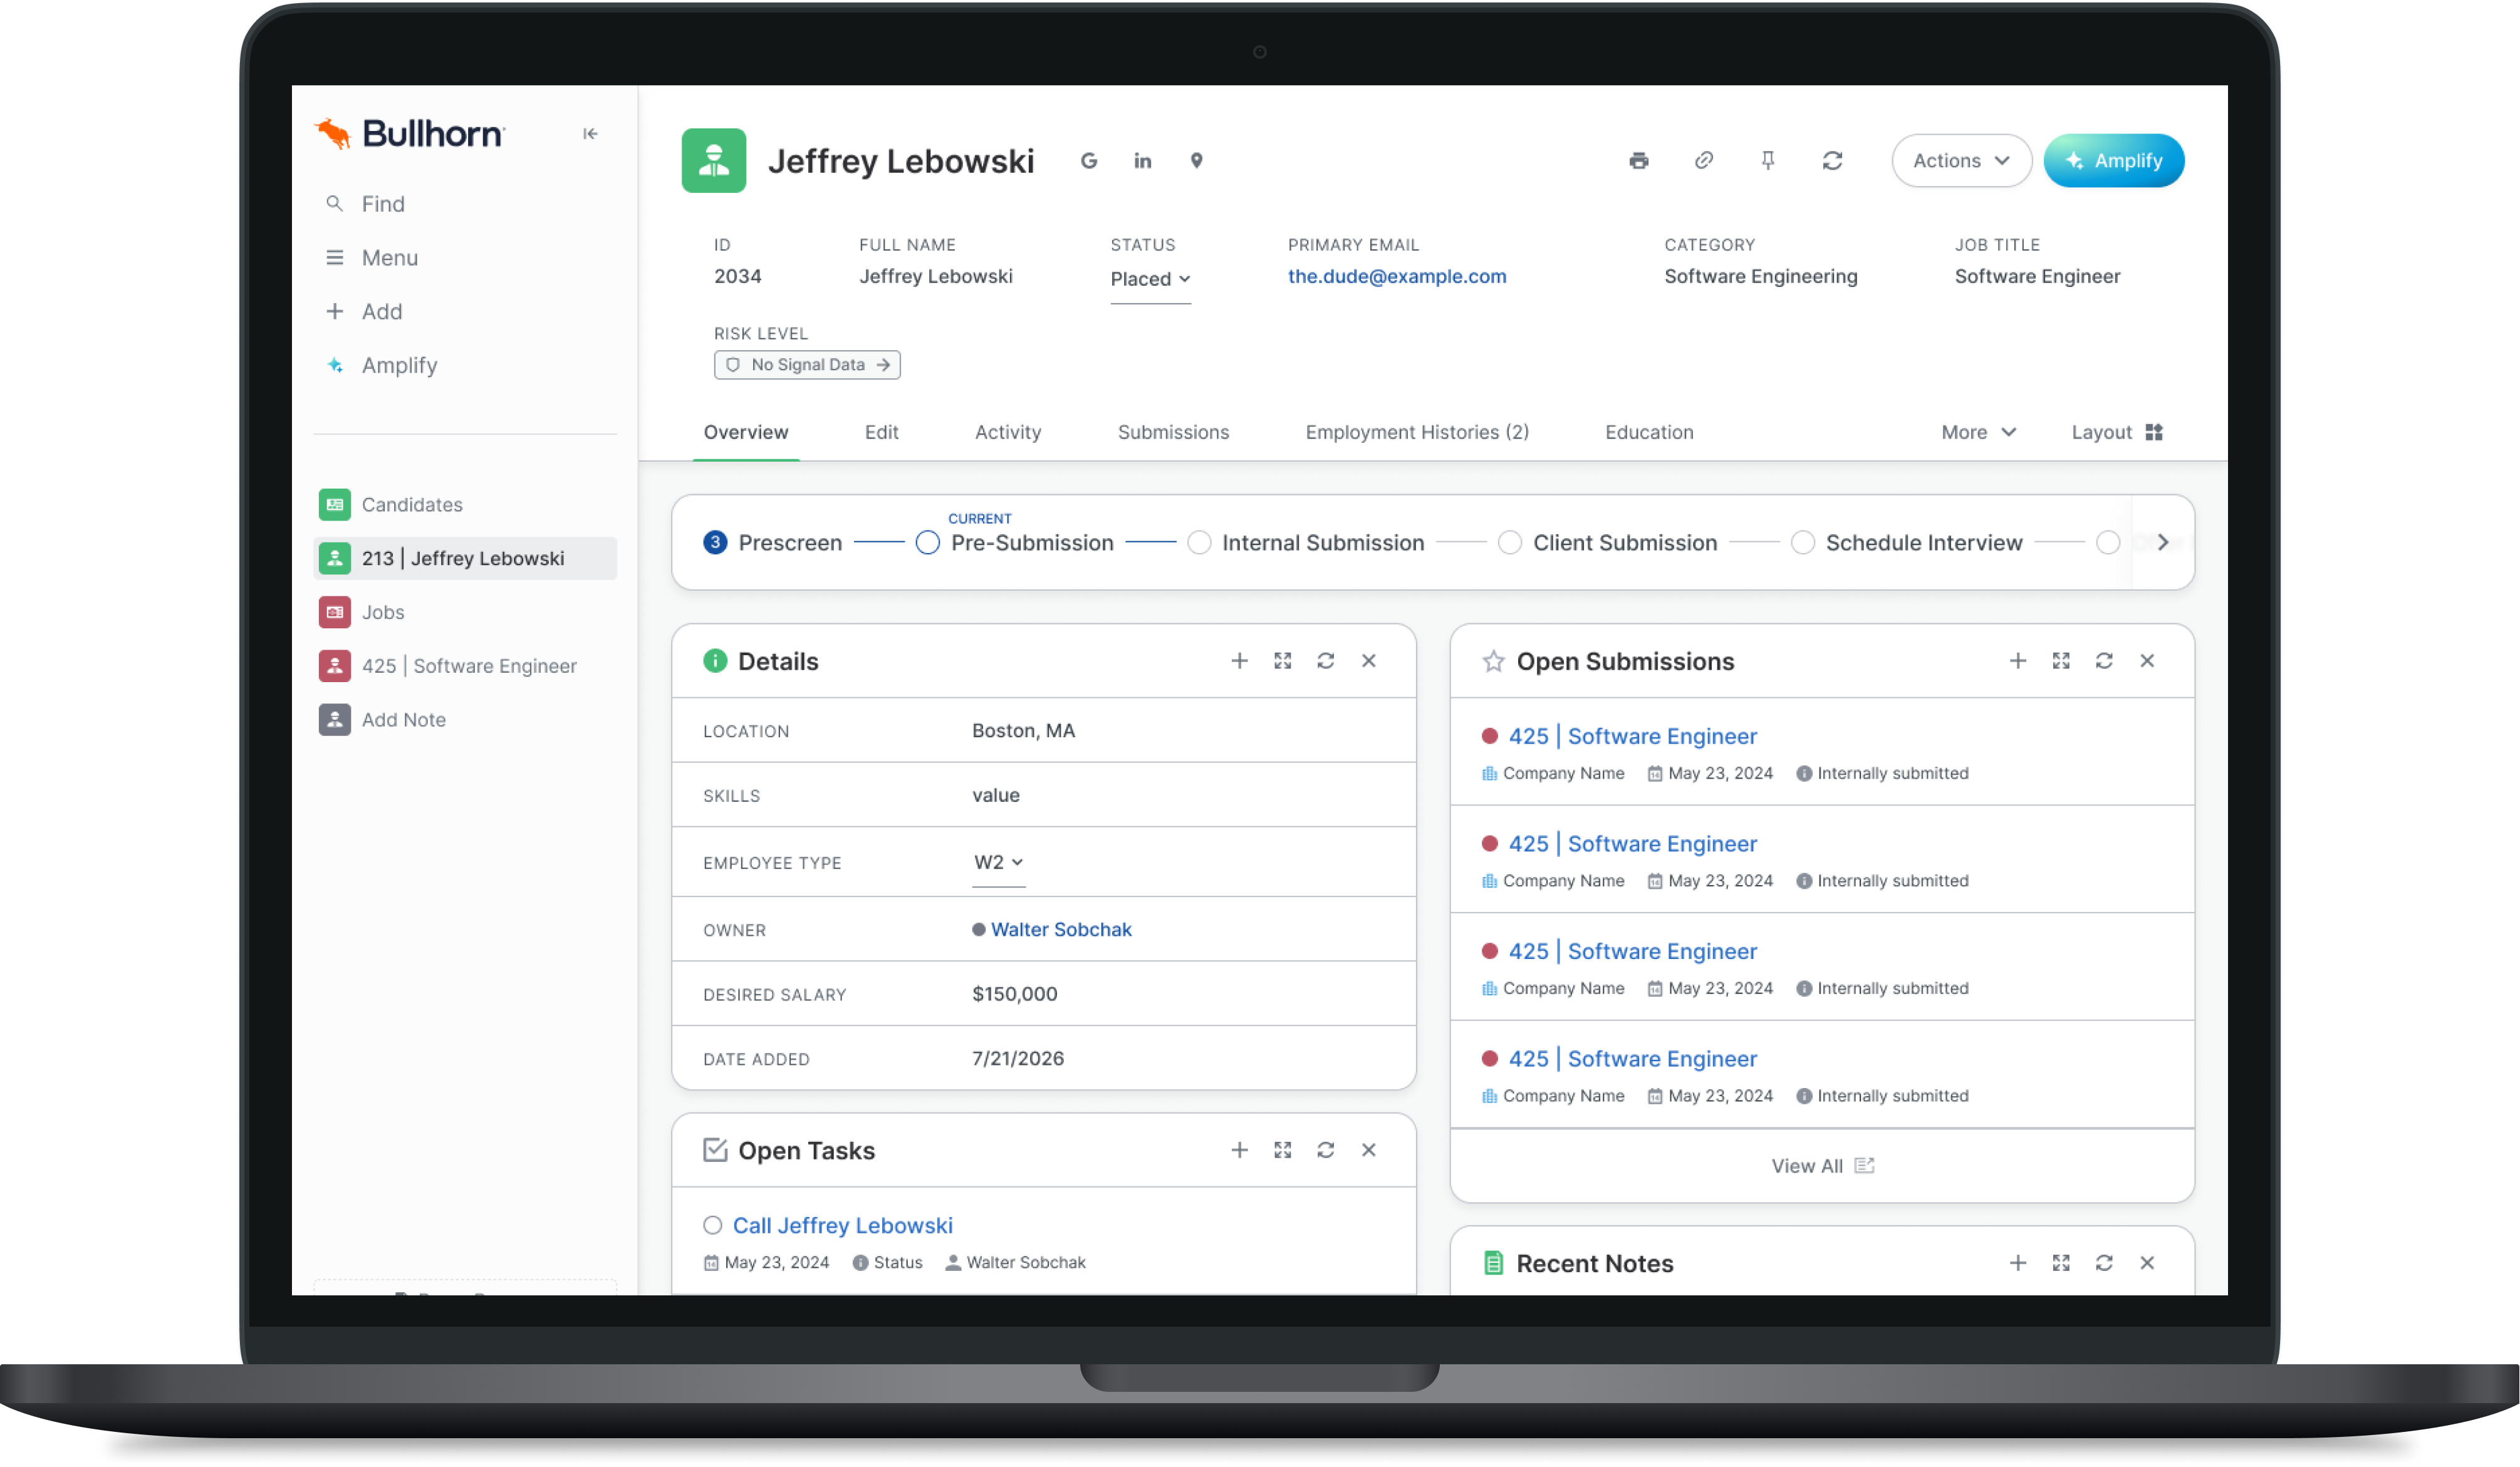The width and height of the screenshot is (2520, 1467).
Task: Click View All submissions
Action: (x=1822, y=1166)
